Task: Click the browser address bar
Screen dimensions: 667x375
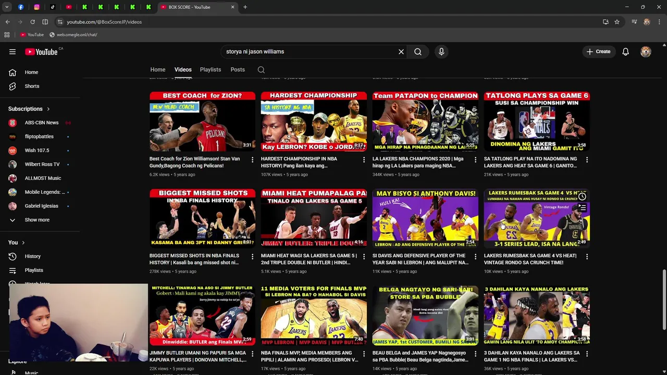Action: tap(328, 22)
